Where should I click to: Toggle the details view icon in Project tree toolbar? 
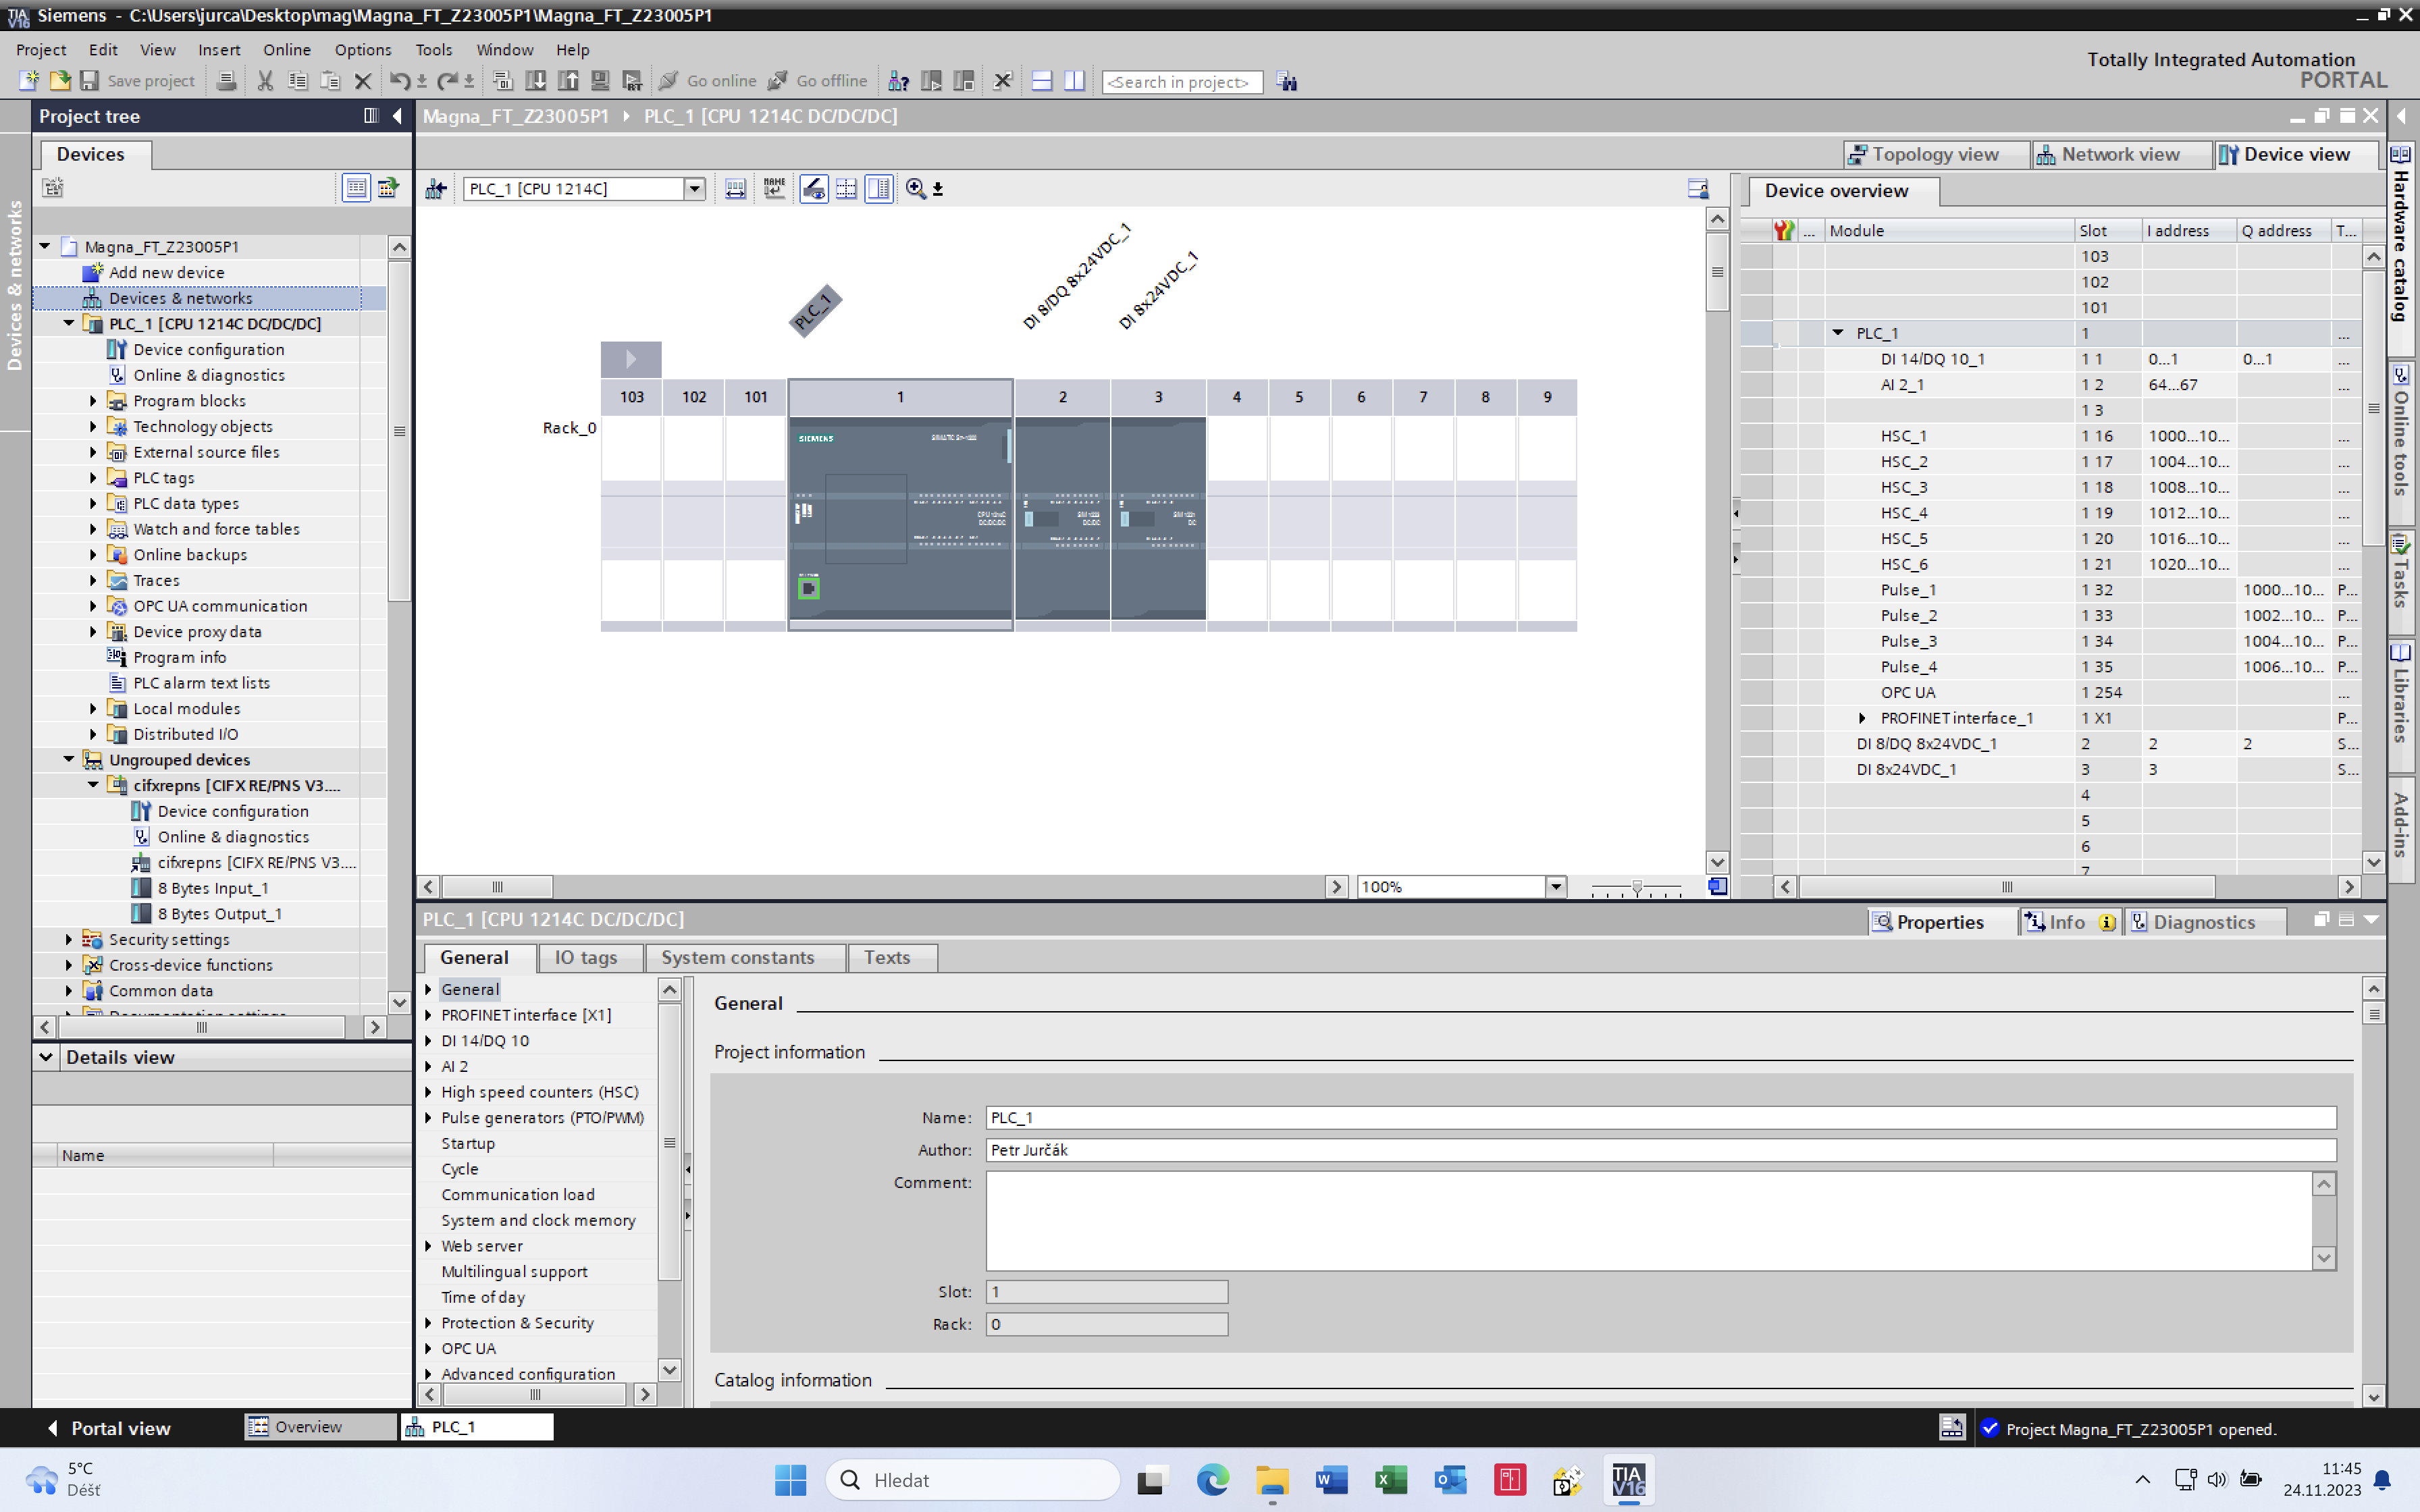(356, 187)
